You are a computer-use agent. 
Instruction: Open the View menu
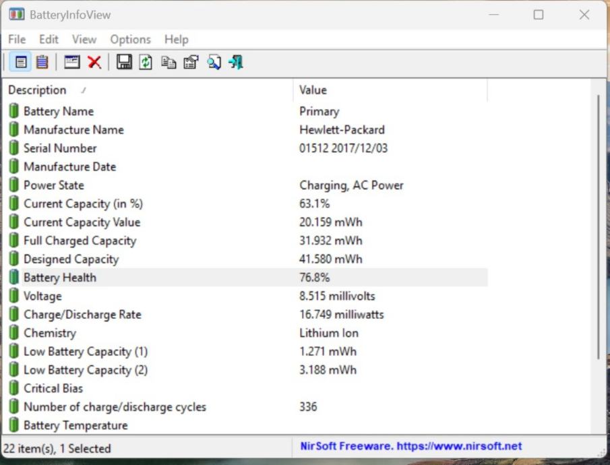(x=84, y=39)
